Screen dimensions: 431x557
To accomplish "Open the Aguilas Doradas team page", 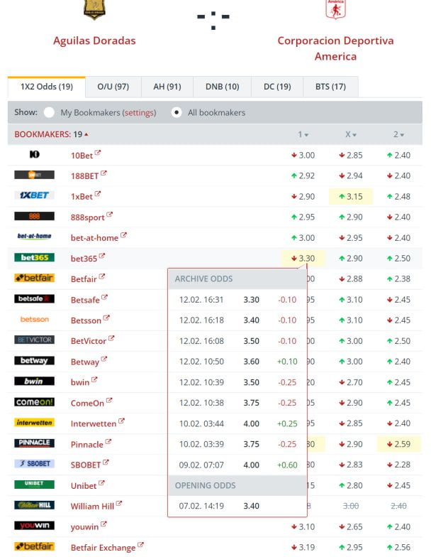I will (x=94, y=41).
